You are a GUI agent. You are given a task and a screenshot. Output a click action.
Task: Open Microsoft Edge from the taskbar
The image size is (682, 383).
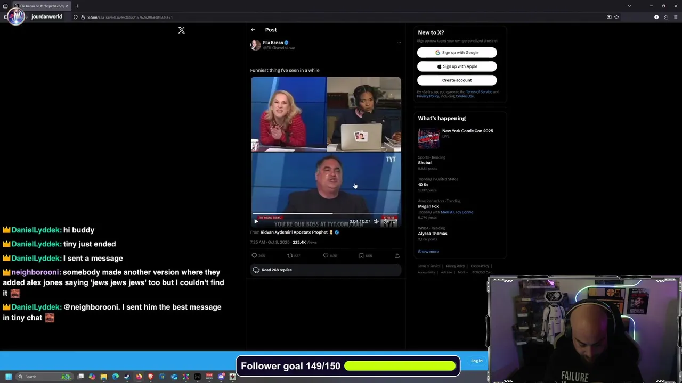(x=115, y=377)
